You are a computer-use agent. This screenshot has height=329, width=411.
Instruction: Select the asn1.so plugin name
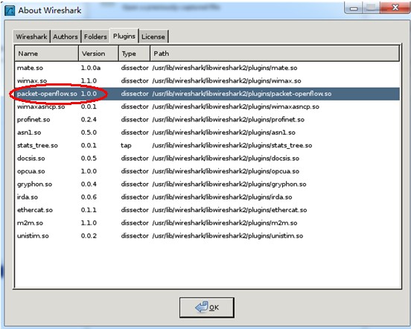tap(29, 132)
